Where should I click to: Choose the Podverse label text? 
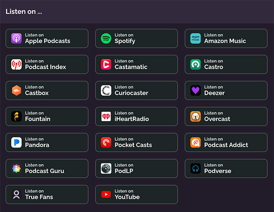click(x=218, y=171)
